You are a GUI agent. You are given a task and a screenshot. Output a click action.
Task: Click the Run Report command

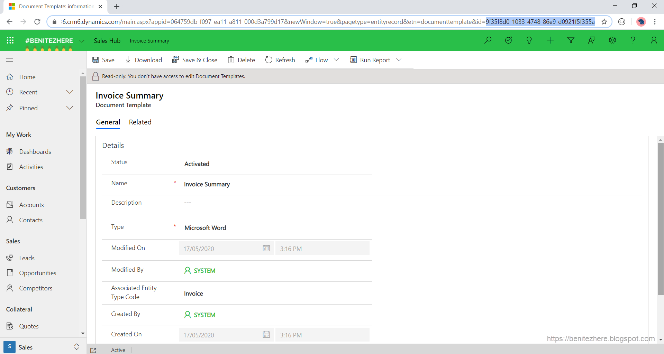[370, 60]
